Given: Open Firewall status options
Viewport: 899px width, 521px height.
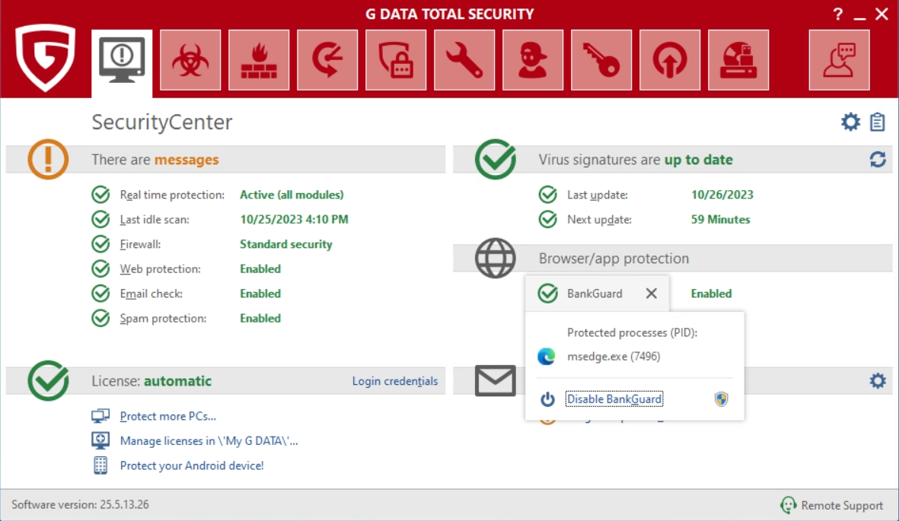Looking at the screenshot, I should pos(140,244).
